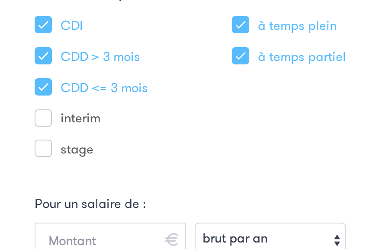The image size is (379, 249).
Task: Click the interim label text
Action: pos(80,118)
